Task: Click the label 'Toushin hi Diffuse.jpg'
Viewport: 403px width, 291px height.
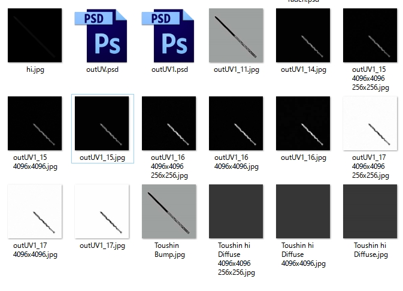Action: 371,250
